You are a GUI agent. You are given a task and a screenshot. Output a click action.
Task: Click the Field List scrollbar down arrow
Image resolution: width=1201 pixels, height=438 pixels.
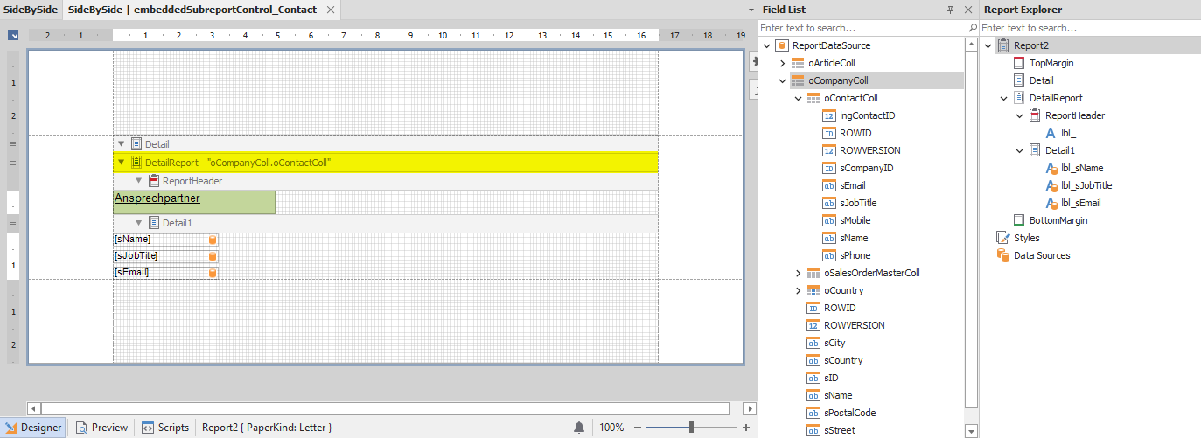point(971,430)
